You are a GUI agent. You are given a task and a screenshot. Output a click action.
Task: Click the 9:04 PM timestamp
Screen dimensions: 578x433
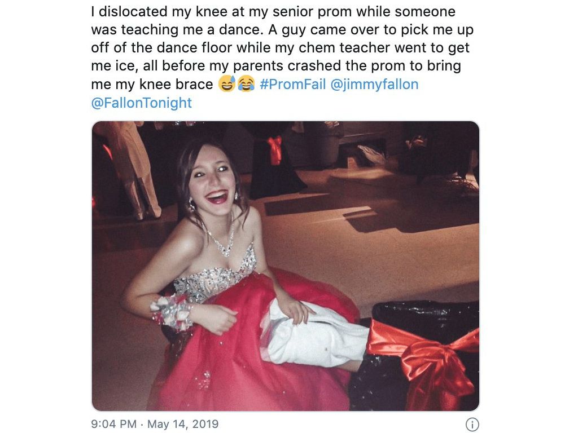(x=113, y=424)
